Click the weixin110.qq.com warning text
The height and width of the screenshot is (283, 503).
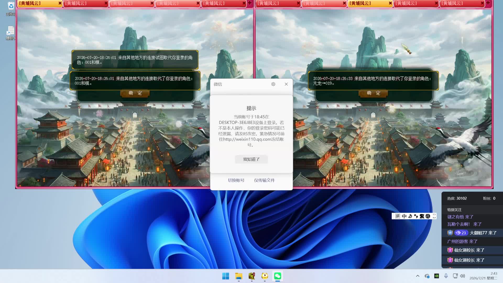(x=251, y=131)
